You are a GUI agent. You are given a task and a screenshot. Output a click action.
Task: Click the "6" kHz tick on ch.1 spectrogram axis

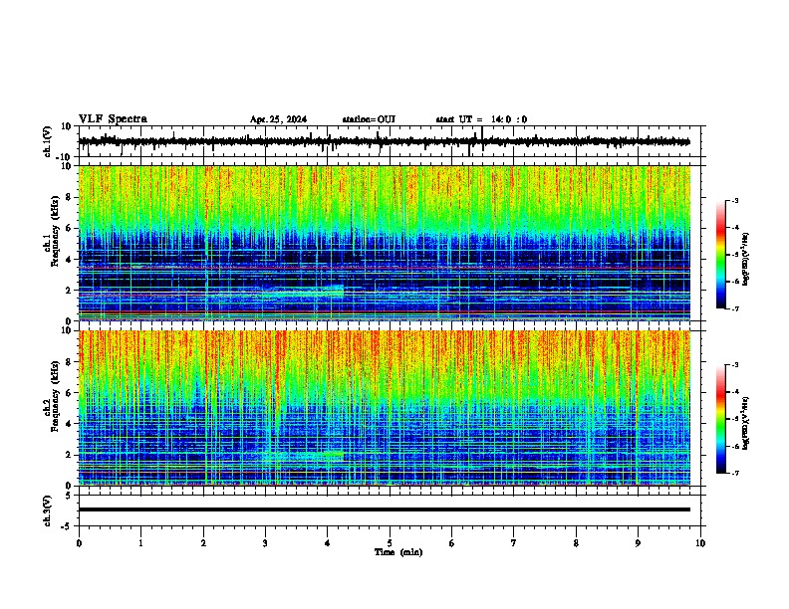click(x=69, y=228)
